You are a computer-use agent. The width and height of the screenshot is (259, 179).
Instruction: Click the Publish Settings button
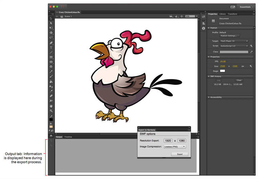click(x=229, y=36)
